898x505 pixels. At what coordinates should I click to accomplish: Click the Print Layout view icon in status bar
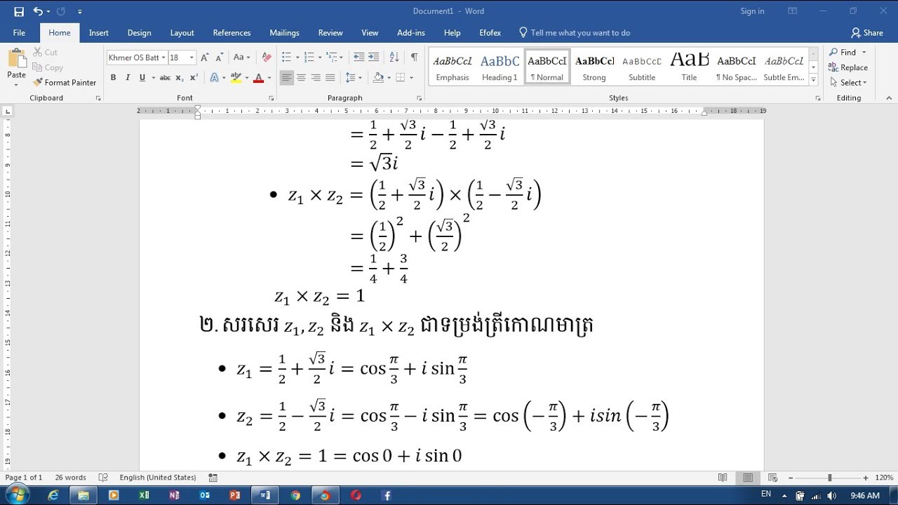point(748,478)
